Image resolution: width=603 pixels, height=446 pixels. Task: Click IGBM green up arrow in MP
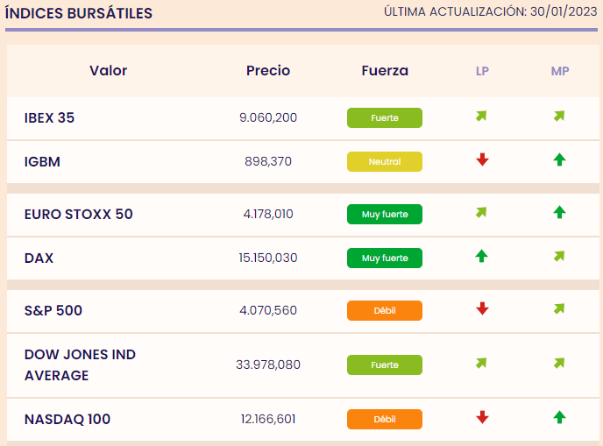click(x=559, y=159)
